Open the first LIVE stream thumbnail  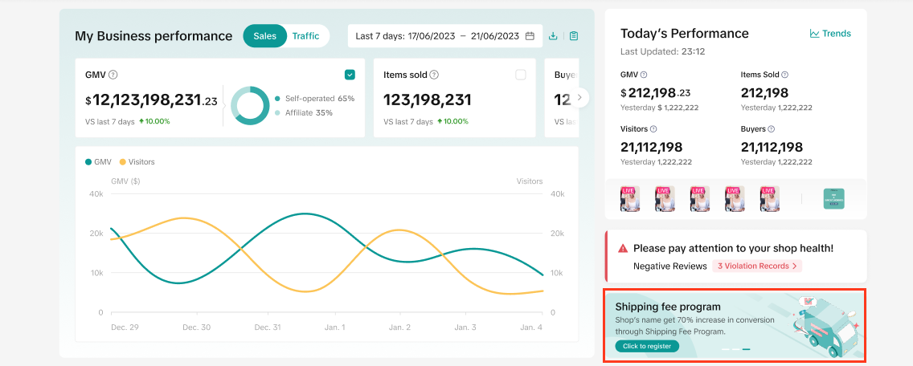click(629, 199)
